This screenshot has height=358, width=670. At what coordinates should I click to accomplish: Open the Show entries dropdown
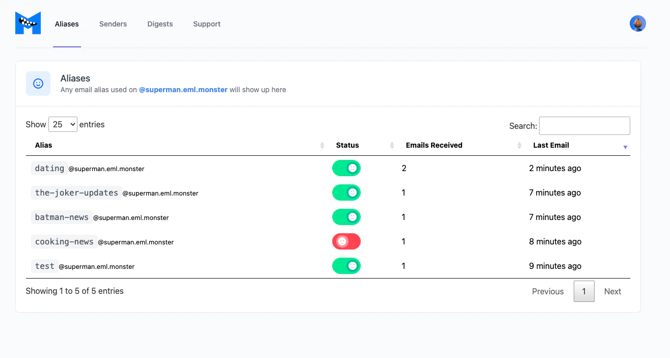[x=63, y=124]
